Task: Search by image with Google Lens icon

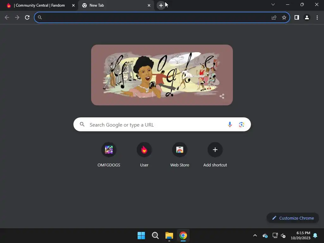Action: 241,125
